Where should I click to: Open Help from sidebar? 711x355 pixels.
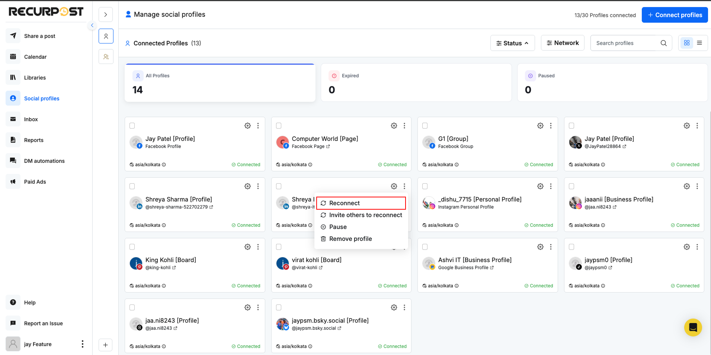point(46,303)
